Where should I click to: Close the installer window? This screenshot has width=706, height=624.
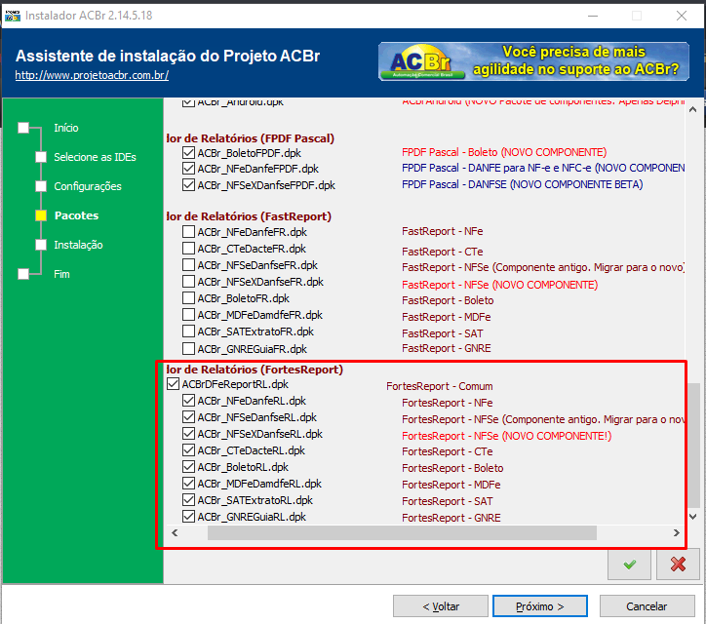tap(682, 16)
